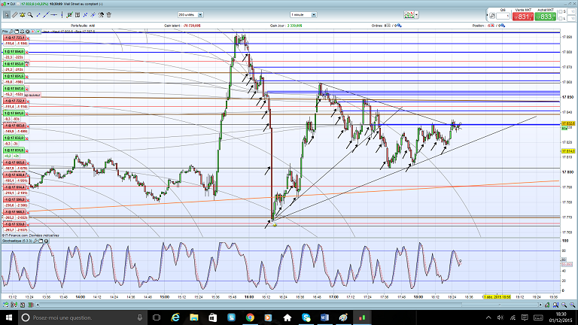Open Microsoft Edge from taskbar
Screen dimensions: 578x325
coord(175,318)
